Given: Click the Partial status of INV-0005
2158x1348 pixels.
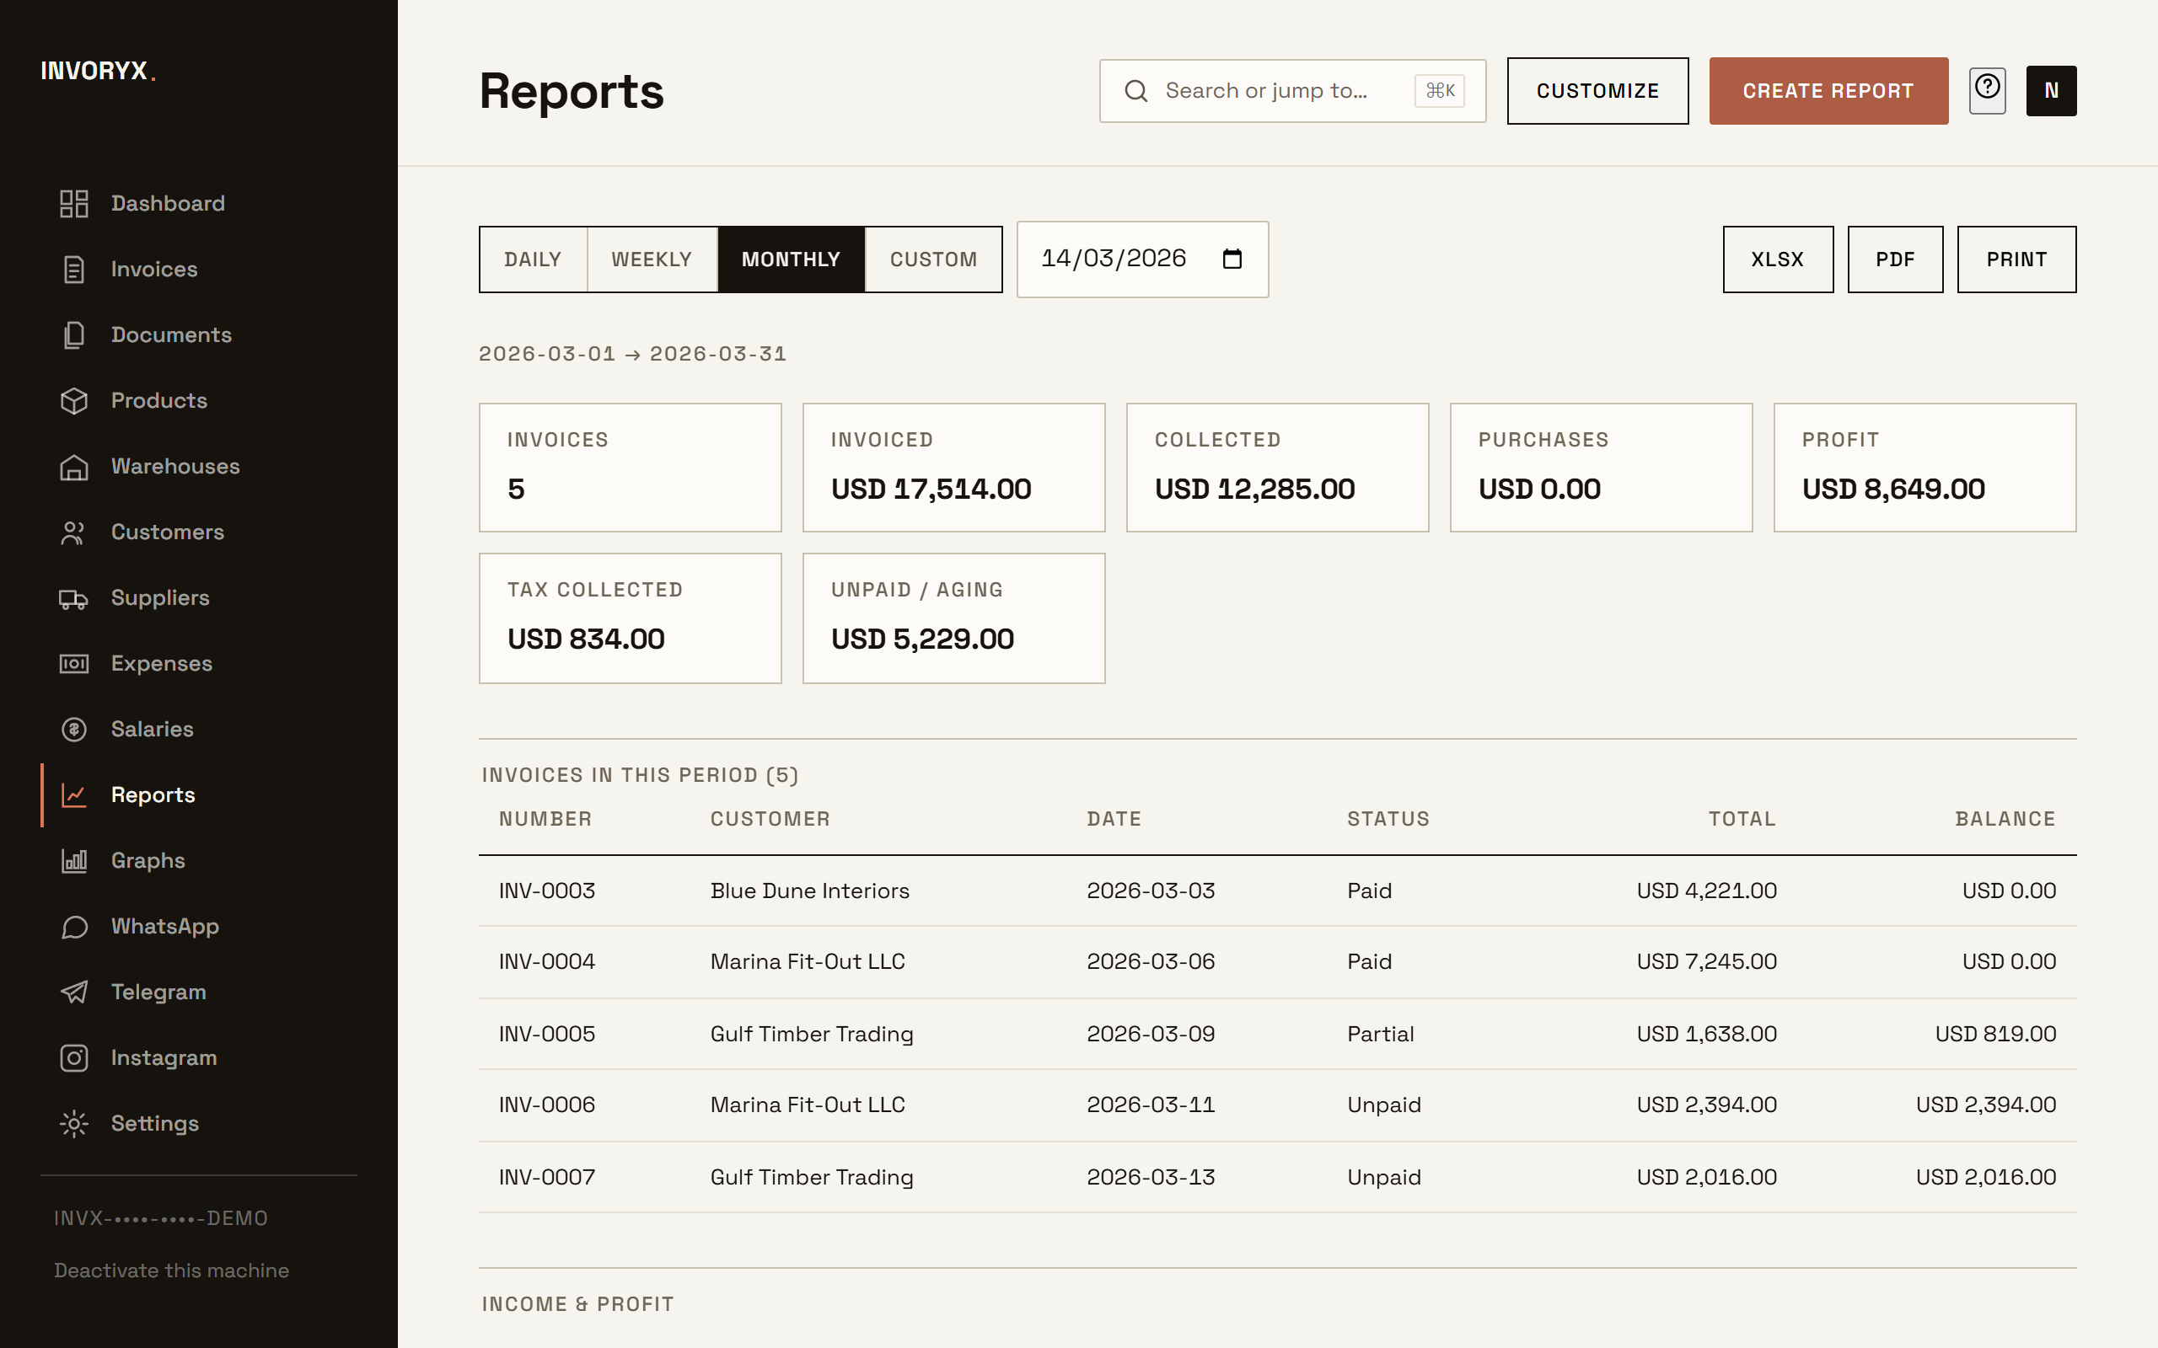Looking at the screenshot, I should tap(1381, 1033).
